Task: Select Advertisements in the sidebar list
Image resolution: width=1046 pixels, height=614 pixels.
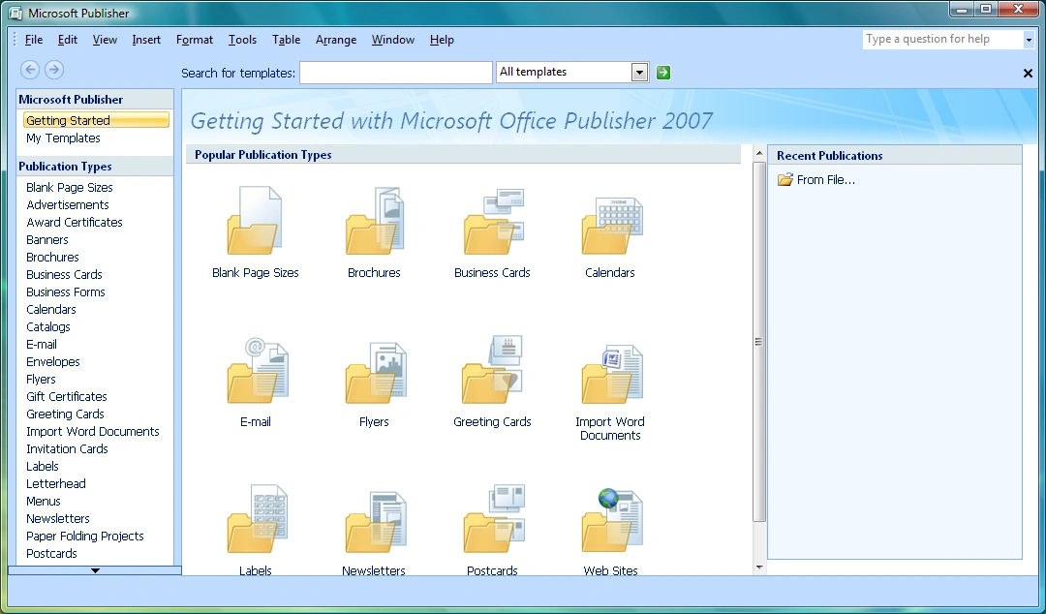Action: pos(68,205)
